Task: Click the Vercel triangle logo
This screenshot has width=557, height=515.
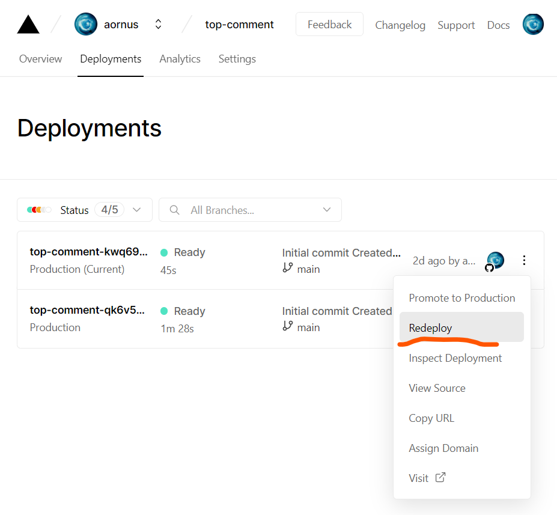Action: [28, 25]
